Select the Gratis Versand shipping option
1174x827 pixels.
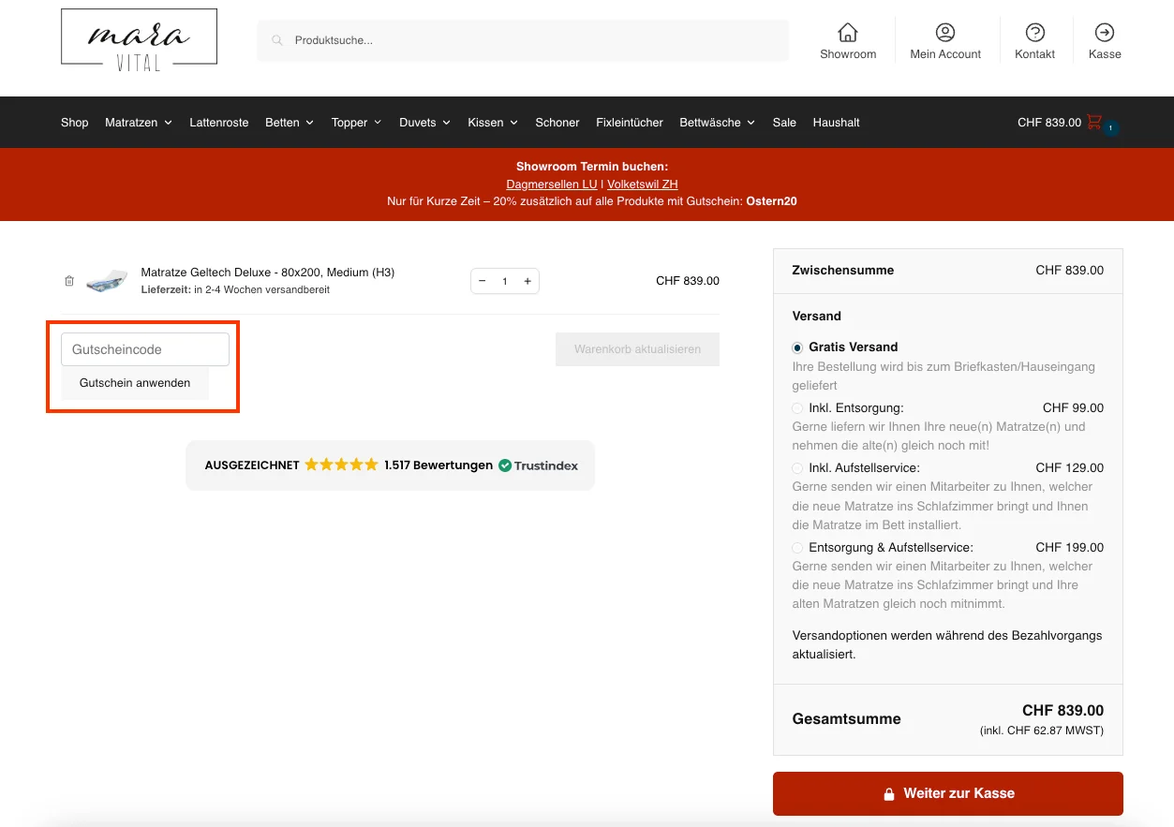(796, 347)
